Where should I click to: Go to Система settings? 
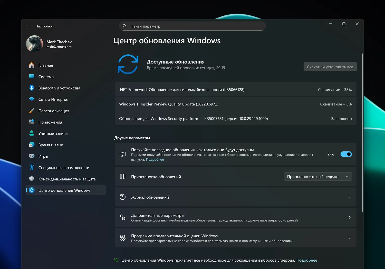pyautogui.click(x=66, y=77)
